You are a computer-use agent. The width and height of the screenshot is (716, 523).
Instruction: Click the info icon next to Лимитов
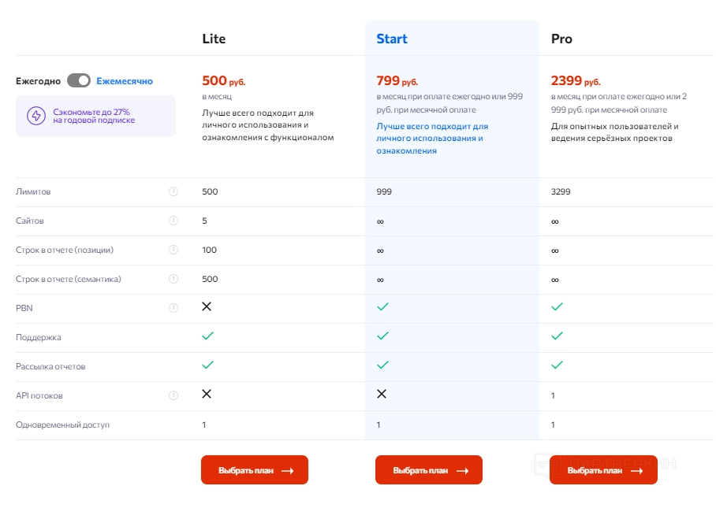tap(173, 191)
